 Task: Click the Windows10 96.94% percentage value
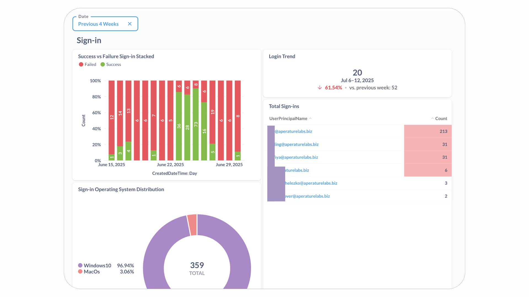coord(125,265)
